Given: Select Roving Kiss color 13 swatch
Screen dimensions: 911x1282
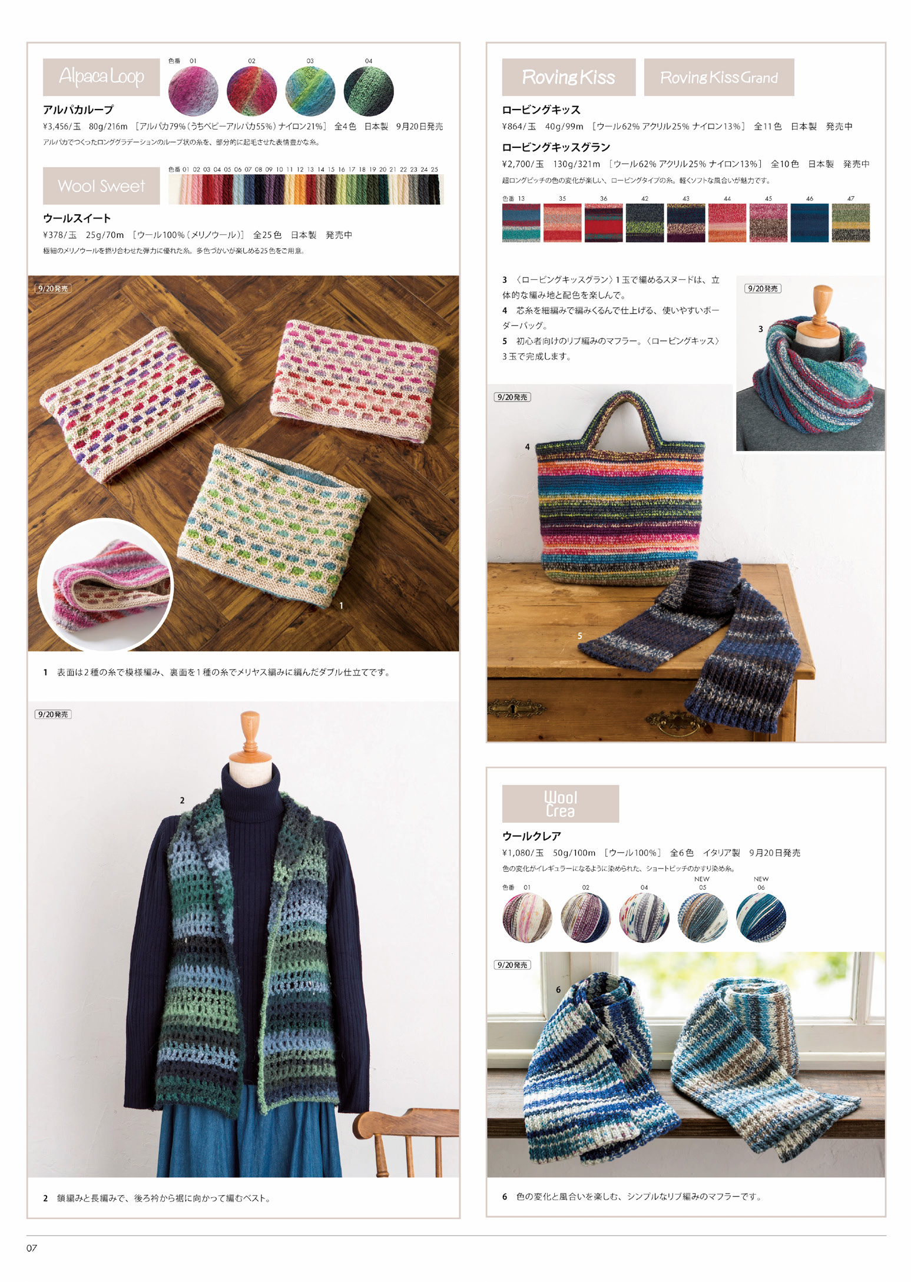Looking at the screenshot, I should tap(521, 223).
